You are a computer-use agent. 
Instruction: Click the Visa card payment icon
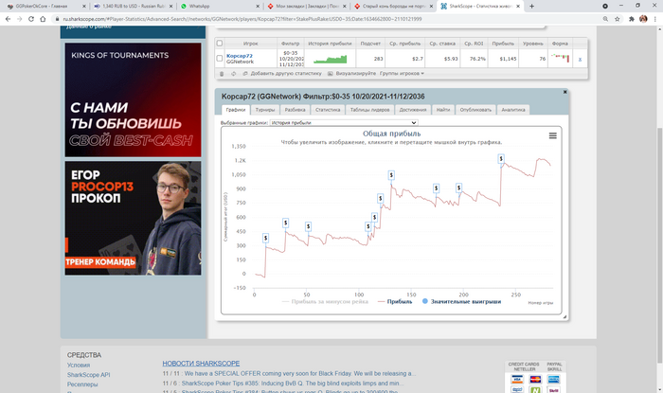click(x=517, y=379)
